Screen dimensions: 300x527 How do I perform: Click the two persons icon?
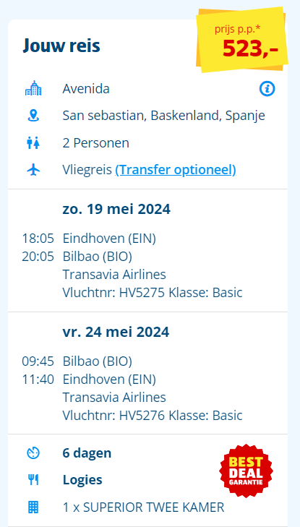[x=33, y=143]
